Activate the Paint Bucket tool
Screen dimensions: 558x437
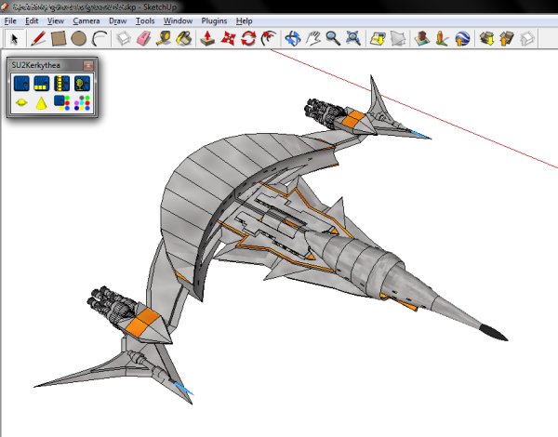[184, 38]
